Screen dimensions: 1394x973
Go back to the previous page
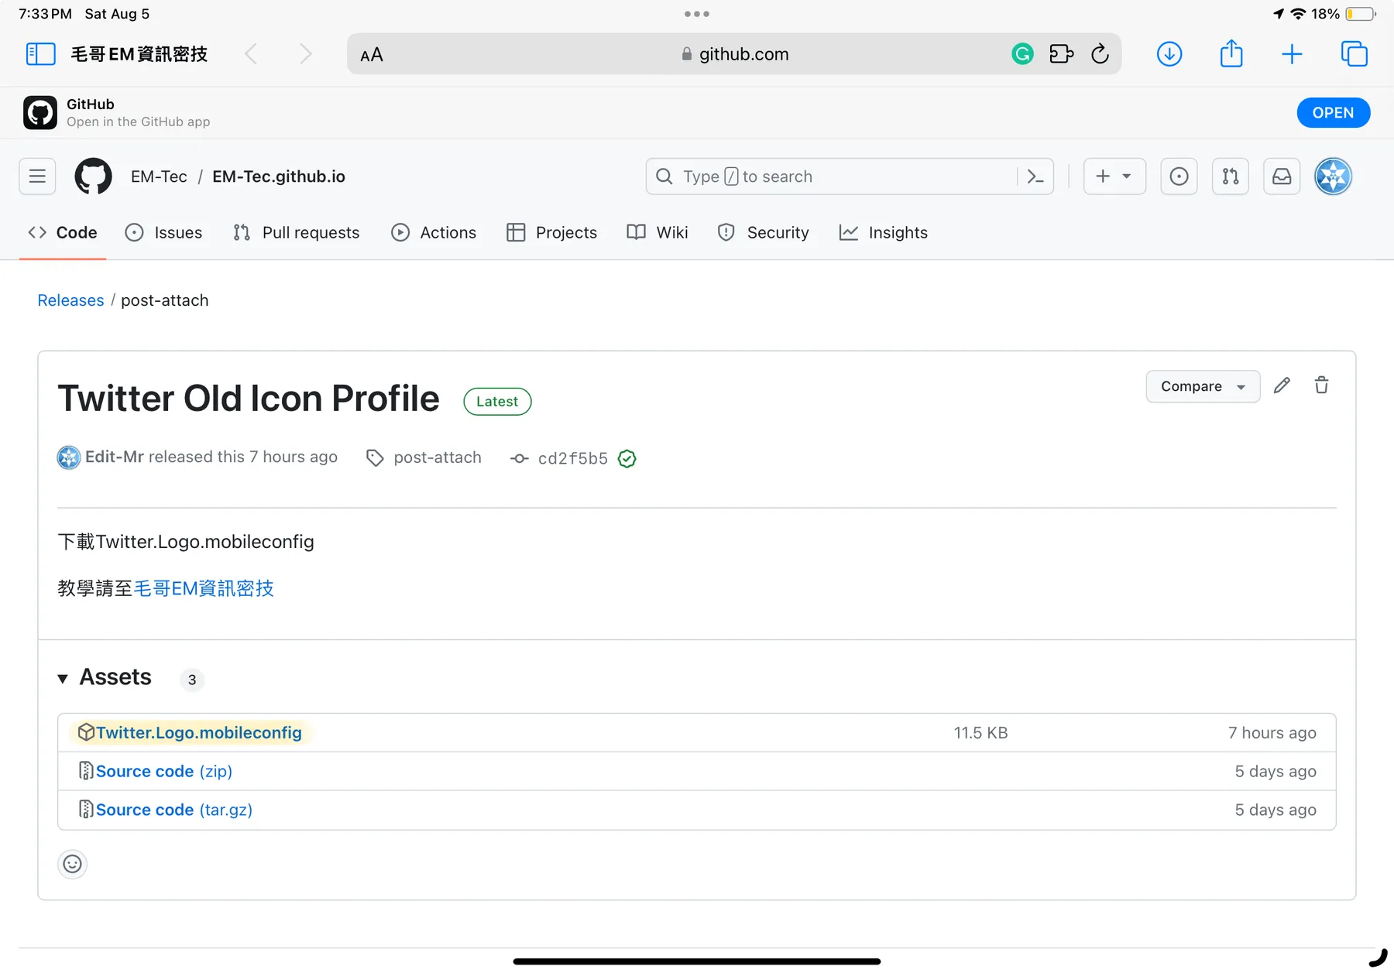(x=251, y=54)
